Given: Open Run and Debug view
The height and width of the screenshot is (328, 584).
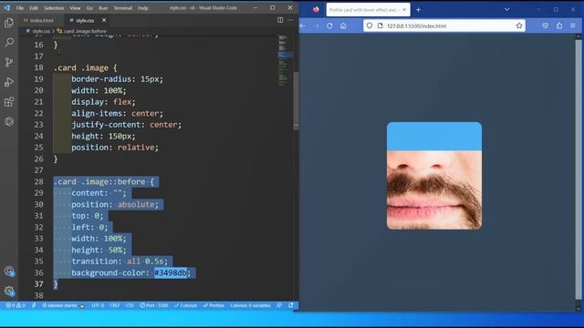Looking at the screenshot, I should pos(9,82).
